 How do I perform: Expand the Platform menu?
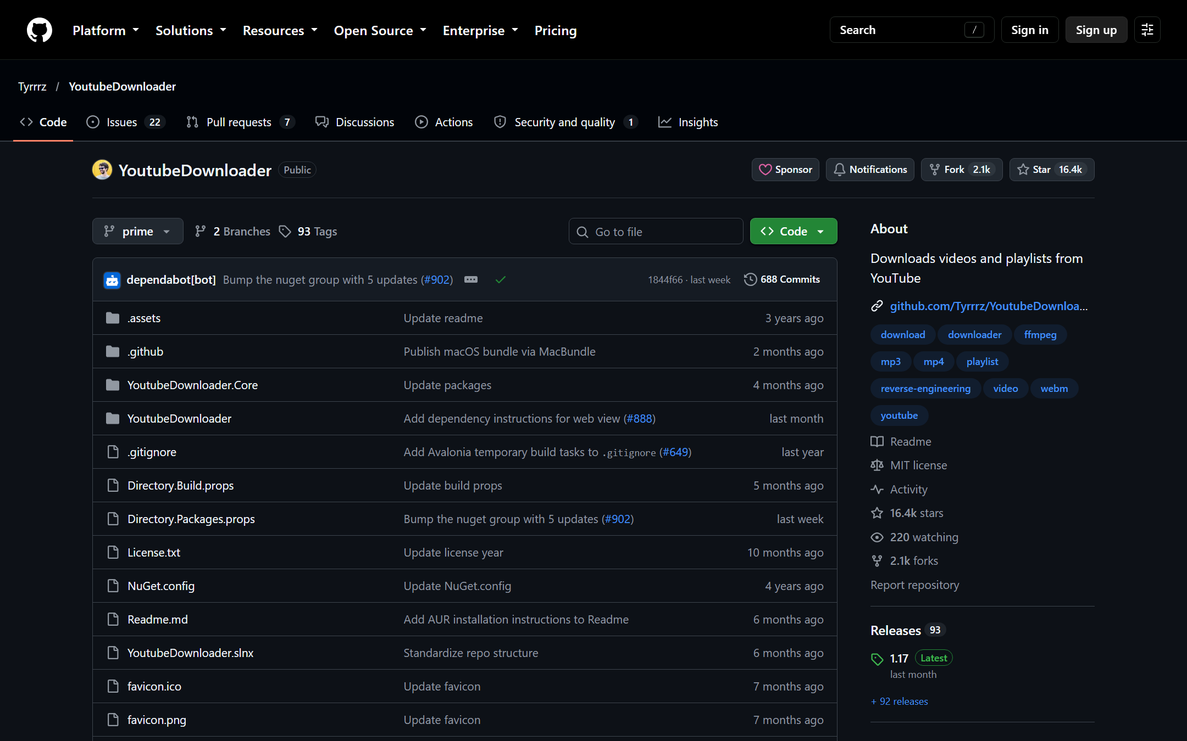pos(106,30)
